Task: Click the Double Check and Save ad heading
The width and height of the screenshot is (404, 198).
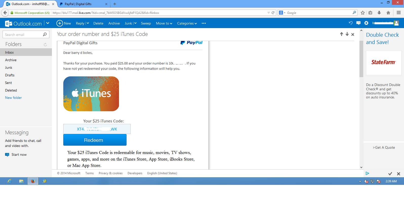Action: click(x=382, y=38)
